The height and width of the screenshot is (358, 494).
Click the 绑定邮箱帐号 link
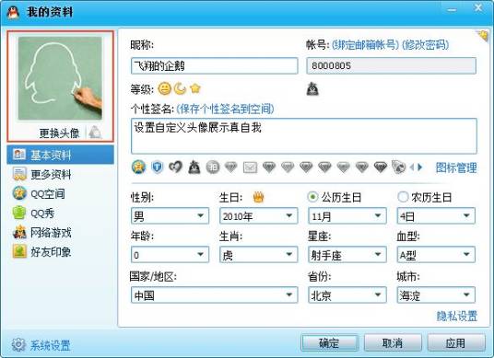(366, 45)
